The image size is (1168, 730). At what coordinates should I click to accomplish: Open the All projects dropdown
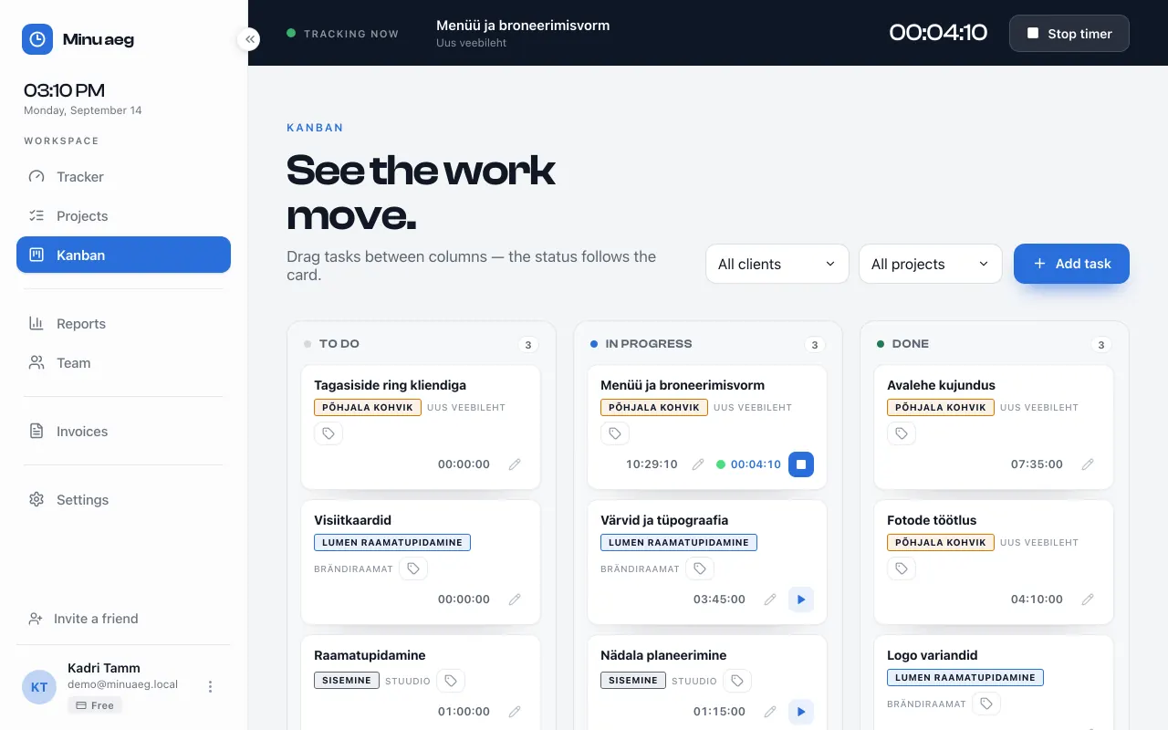pyautogui.click(x=931, y=264)
